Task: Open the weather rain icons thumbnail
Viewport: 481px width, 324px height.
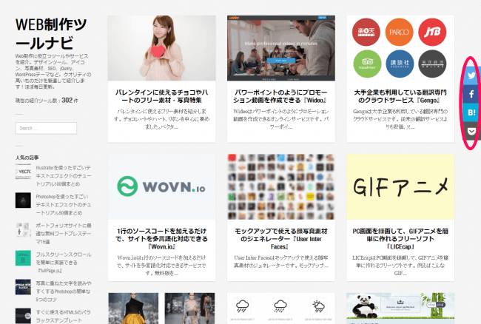Action: 281,308
